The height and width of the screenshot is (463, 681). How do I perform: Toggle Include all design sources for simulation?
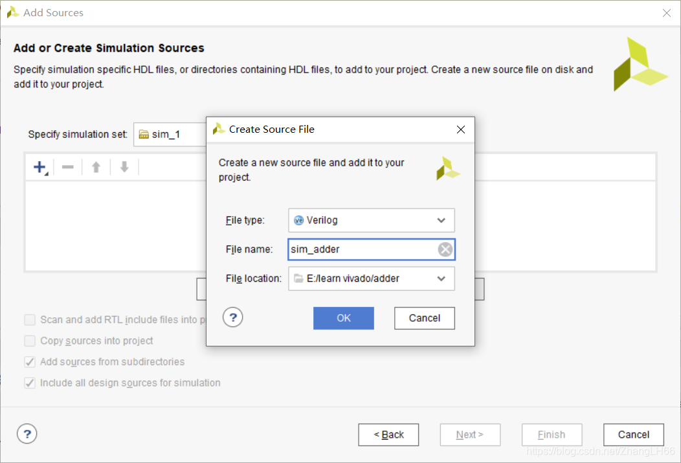pos(30,383)
